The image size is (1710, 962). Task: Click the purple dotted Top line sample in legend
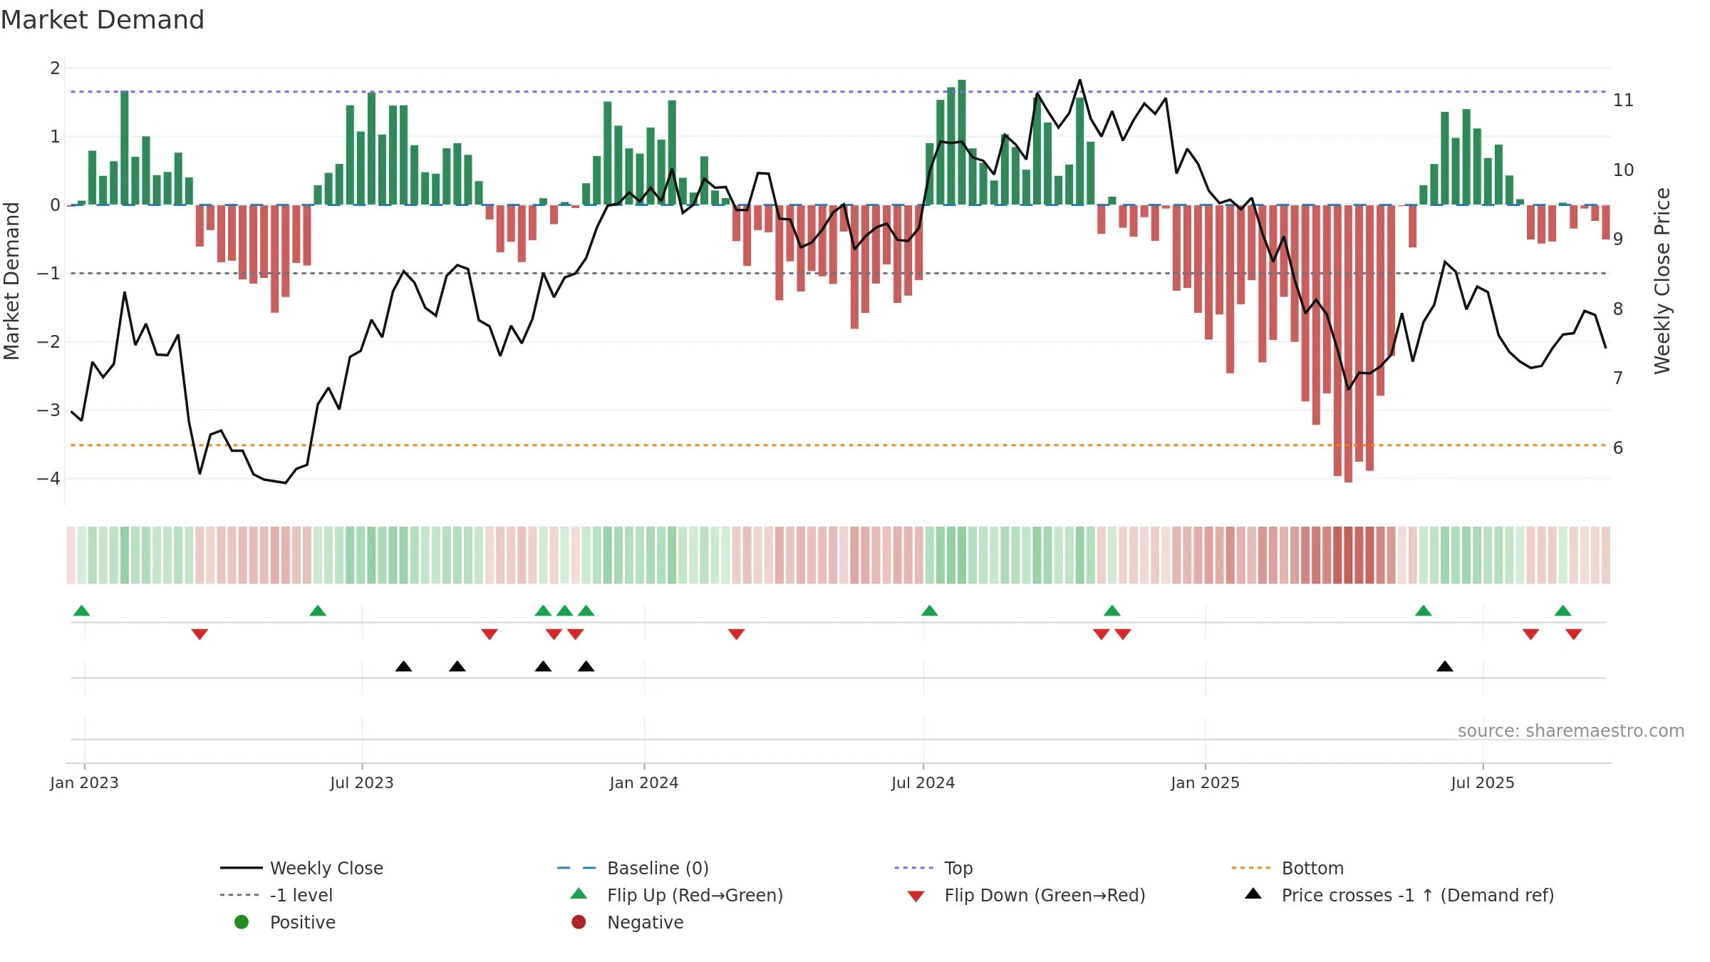click(916, 868)
